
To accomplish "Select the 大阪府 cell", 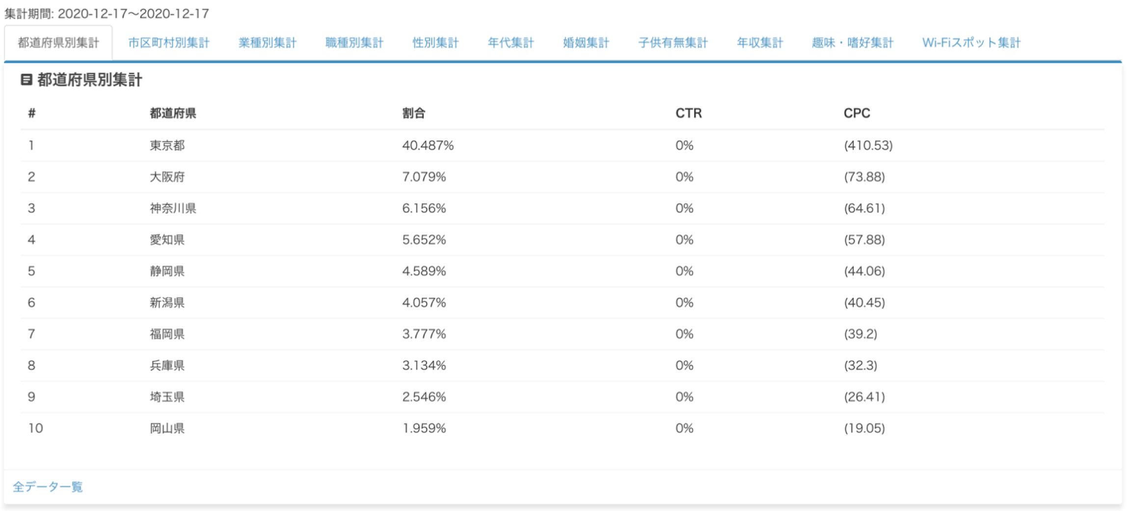I will pos(167,177).
